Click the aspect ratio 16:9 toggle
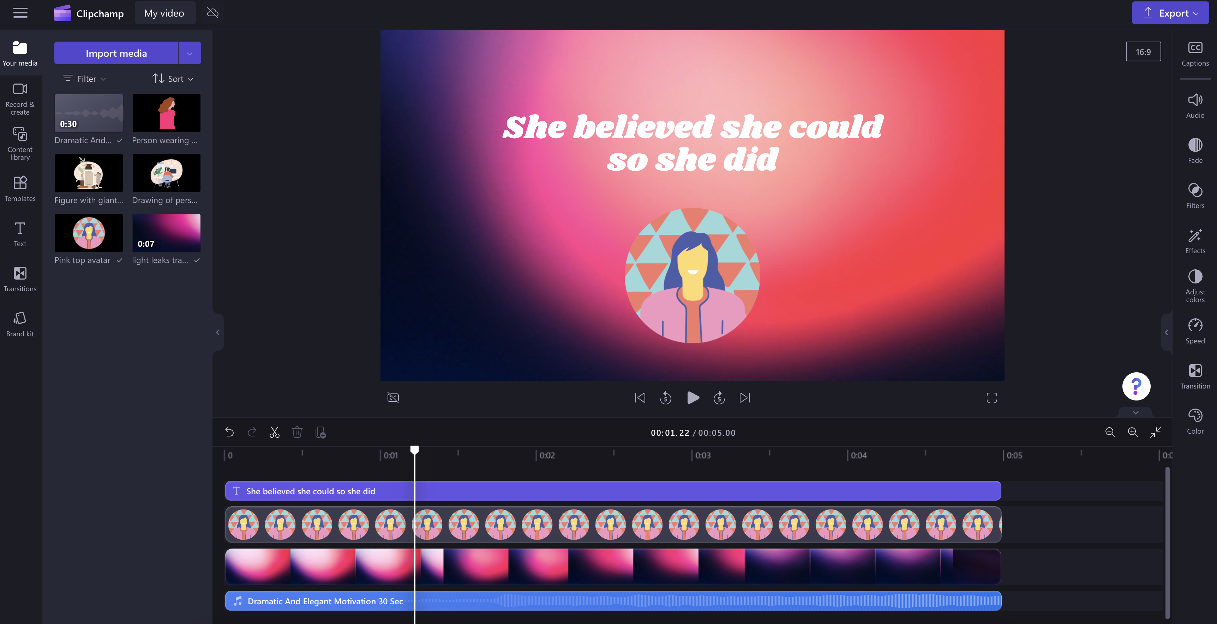This screenshot has height=624, width=1217. point(1143,51)
